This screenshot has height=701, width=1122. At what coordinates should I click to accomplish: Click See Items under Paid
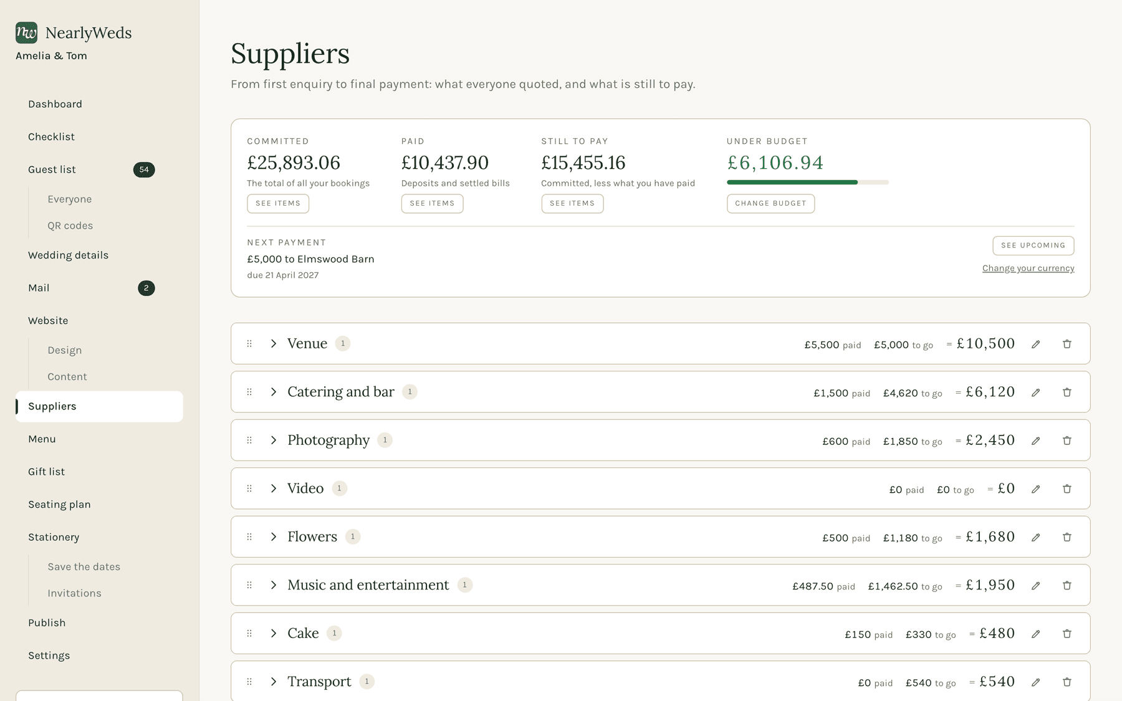(432, 203)
